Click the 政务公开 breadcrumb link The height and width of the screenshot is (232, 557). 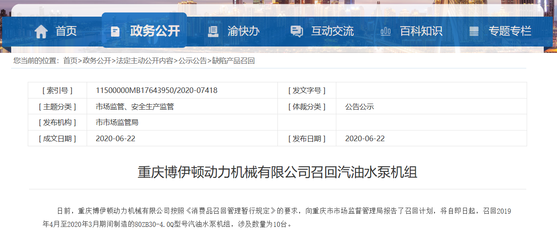pos(97,61)
